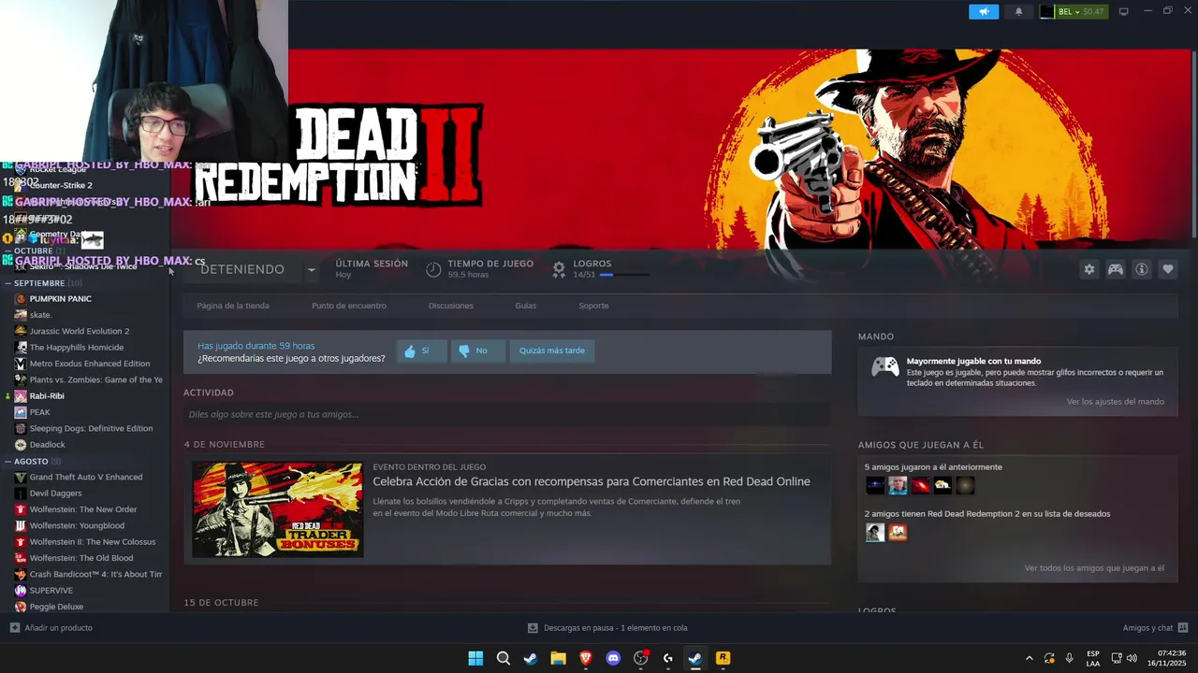This screenshot has height=673, width=1198.
Task: Open the Punto de encuentro tab
Action: 349,306
